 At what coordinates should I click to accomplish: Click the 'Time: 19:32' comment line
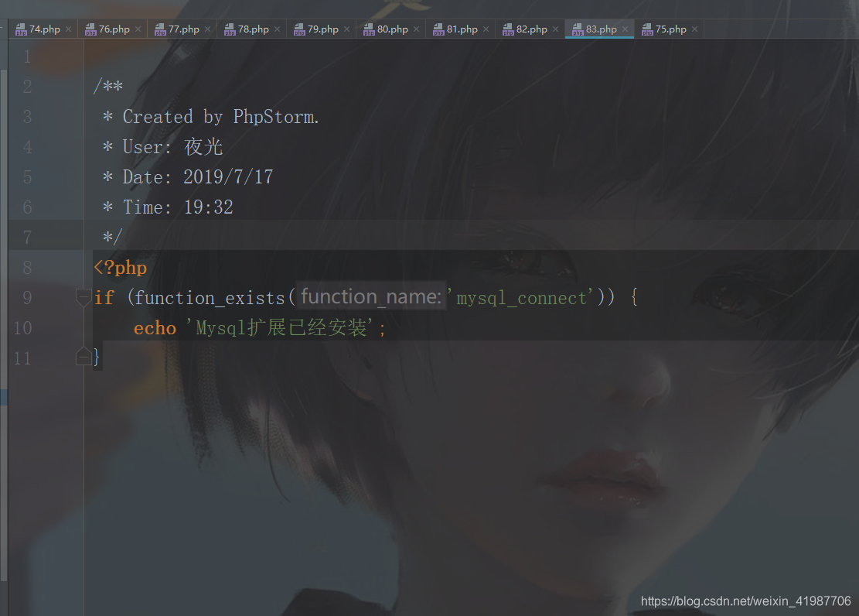click(x=169, y=207)
